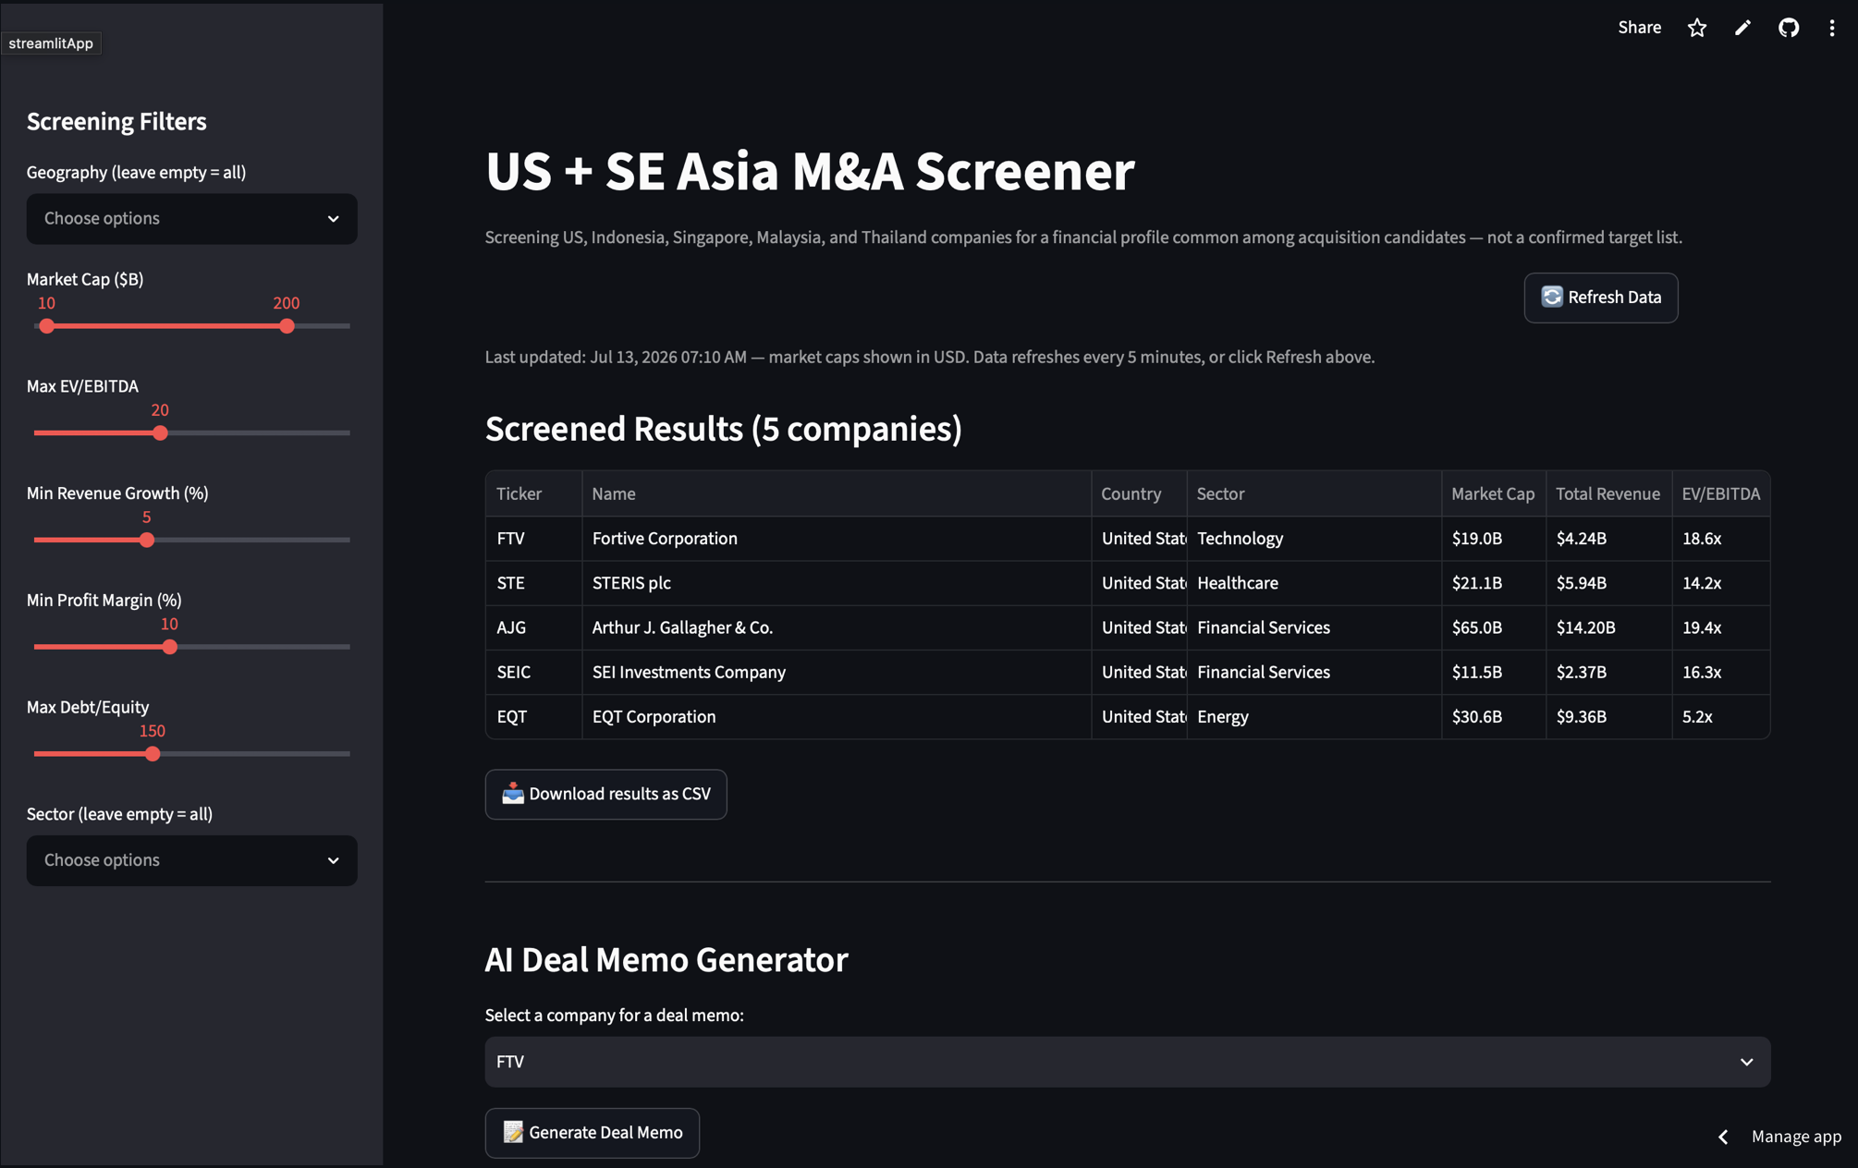Click the Market Cap minimum slider handle at 10
The width and height of the screenshot is (1858, 1168).
click(46, 326)
